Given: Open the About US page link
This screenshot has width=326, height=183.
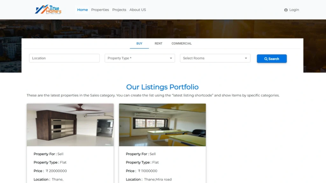Looking at the screenshot, I should pos(138,10).
